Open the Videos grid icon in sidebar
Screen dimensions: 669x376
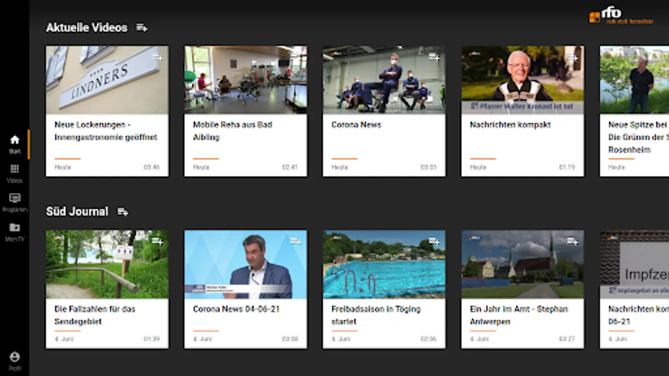point(15,169)
